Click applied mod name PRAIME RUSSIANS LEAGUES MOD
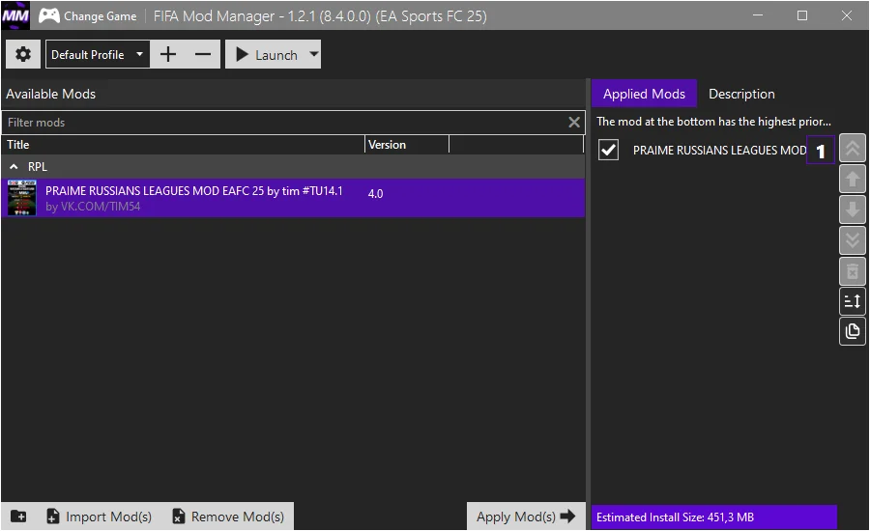 point(719,151)
